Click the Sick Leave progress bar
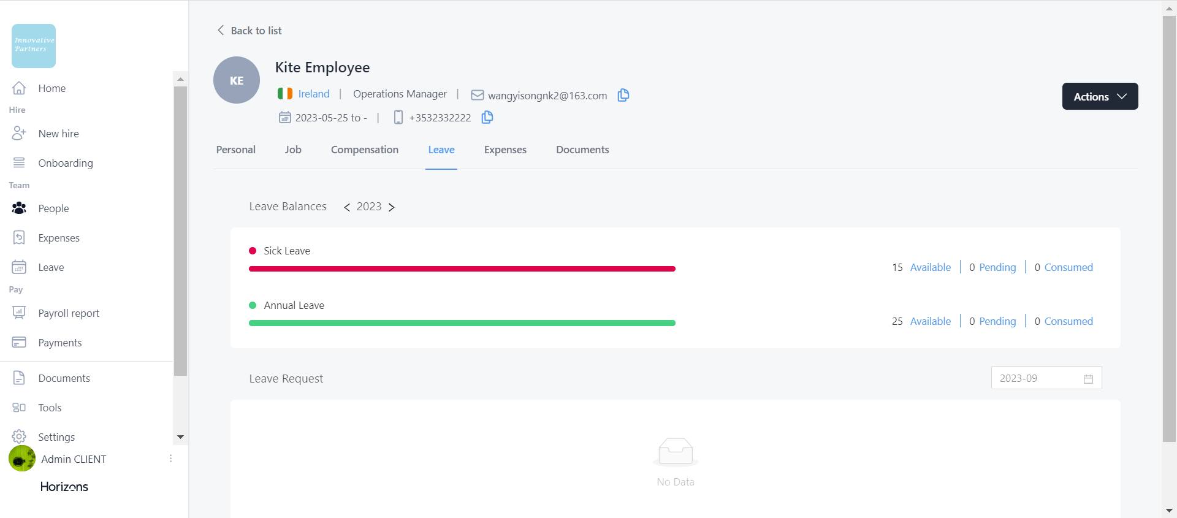 (462, 269)
